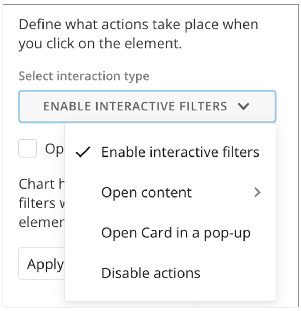Select the Open content menu option

coord(147,192)
